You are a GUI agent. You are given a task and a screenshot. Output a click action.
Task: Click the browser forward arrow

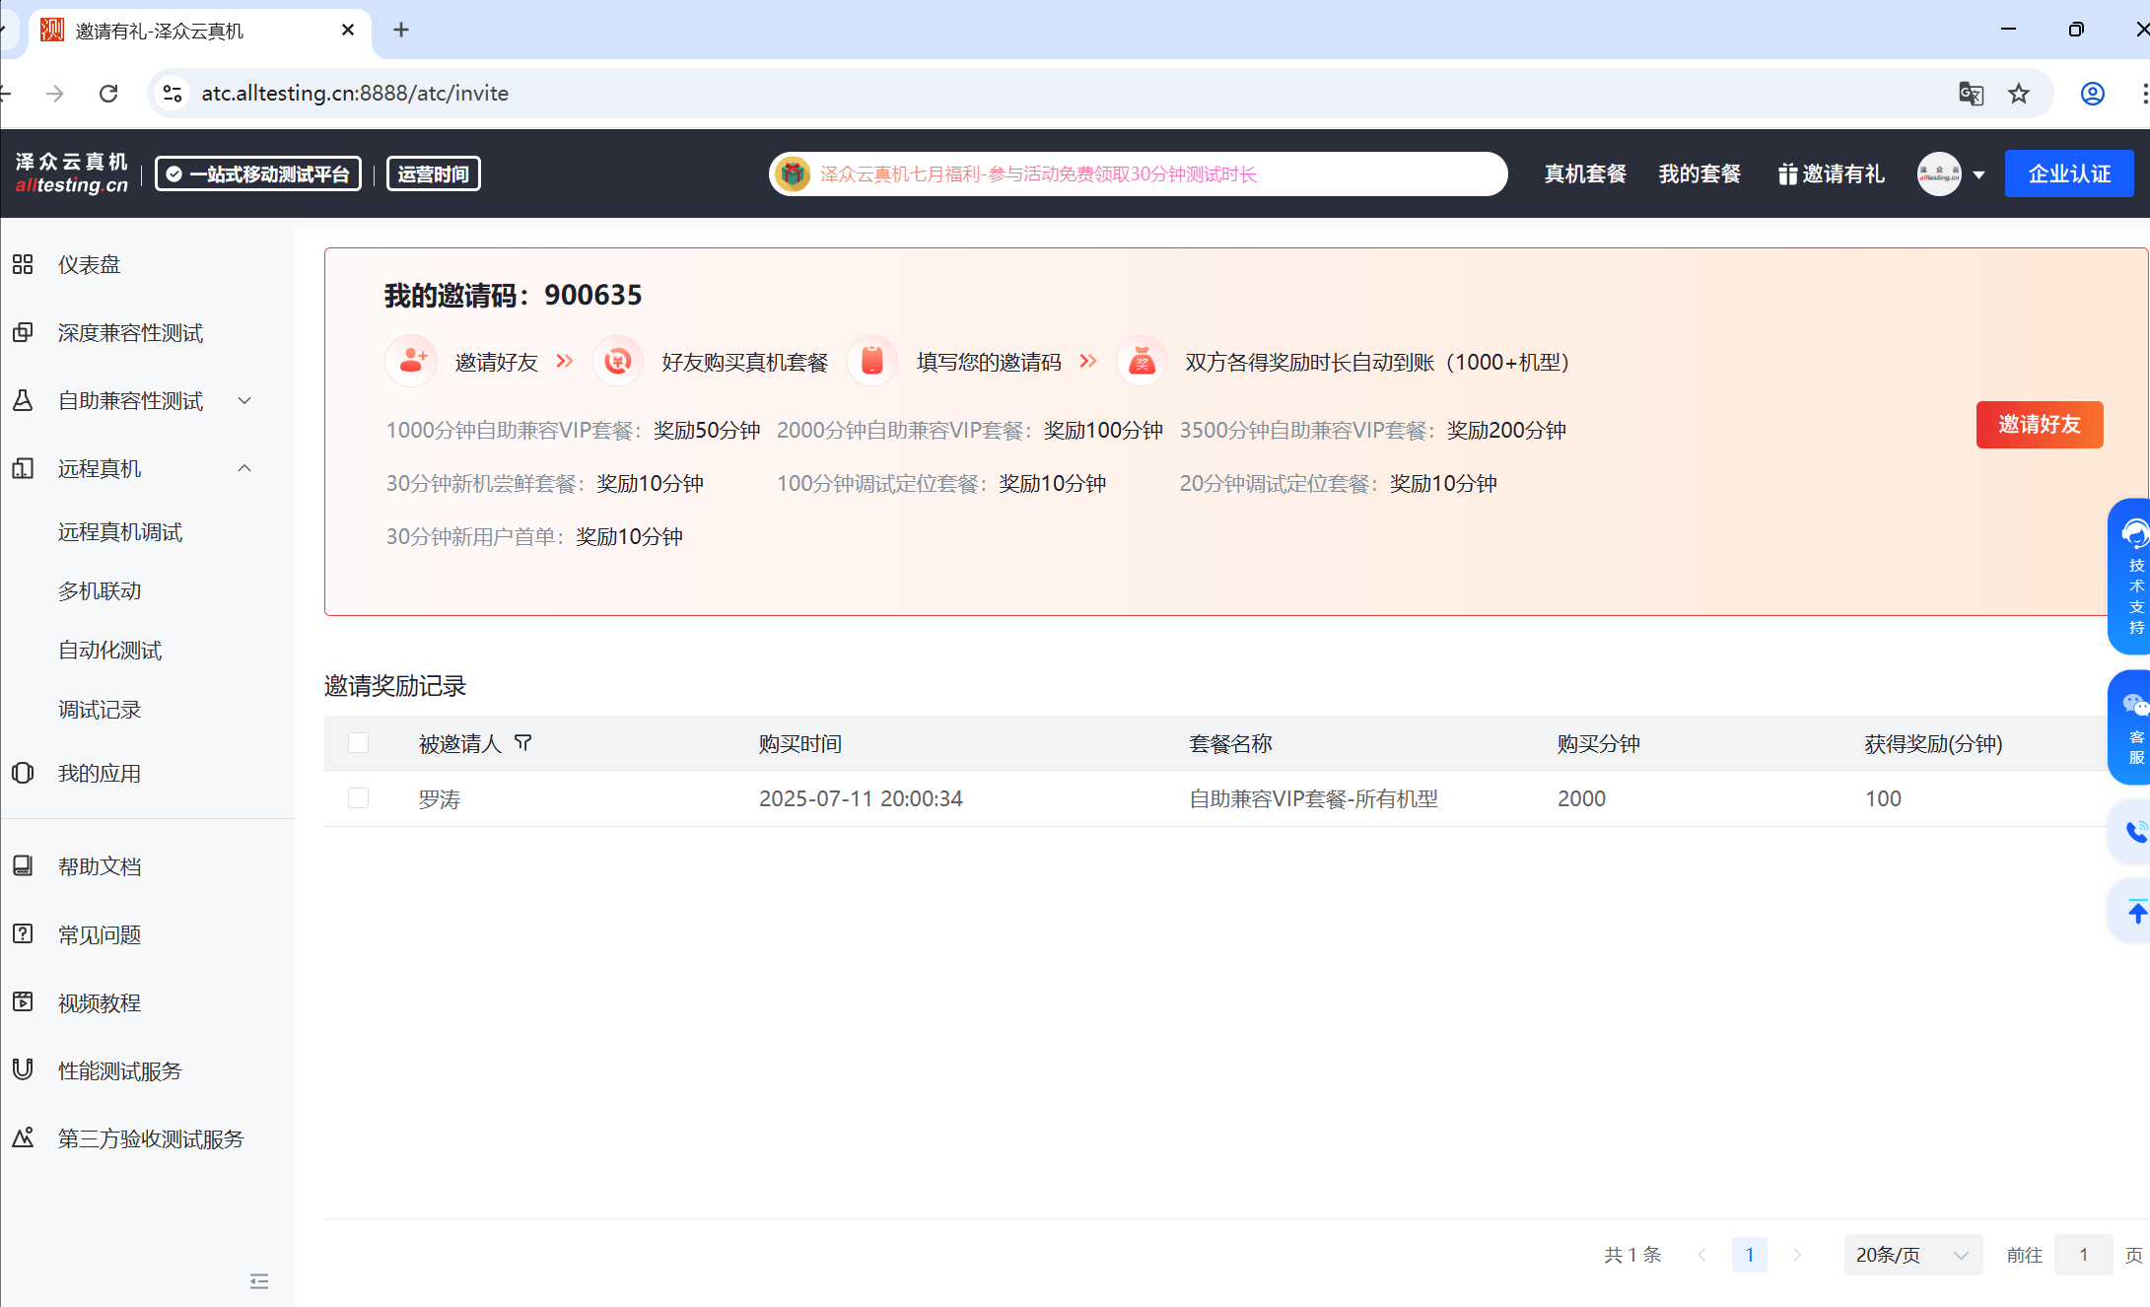55,94
